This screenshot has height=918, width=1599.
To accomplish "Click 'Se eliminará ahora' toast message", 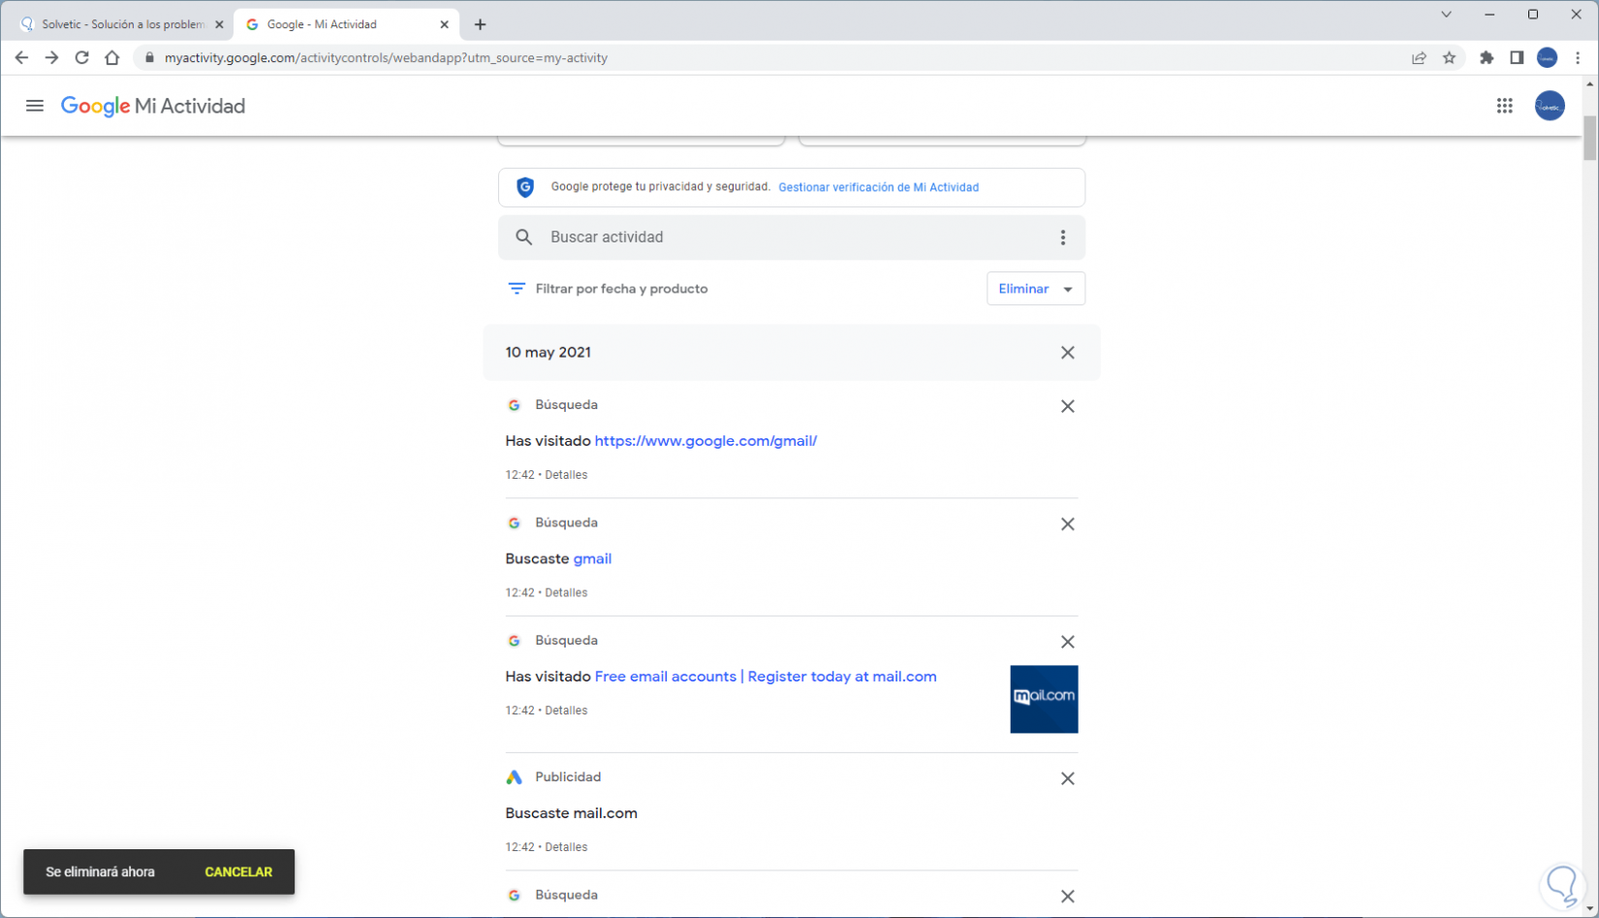I will coord(100,872).
